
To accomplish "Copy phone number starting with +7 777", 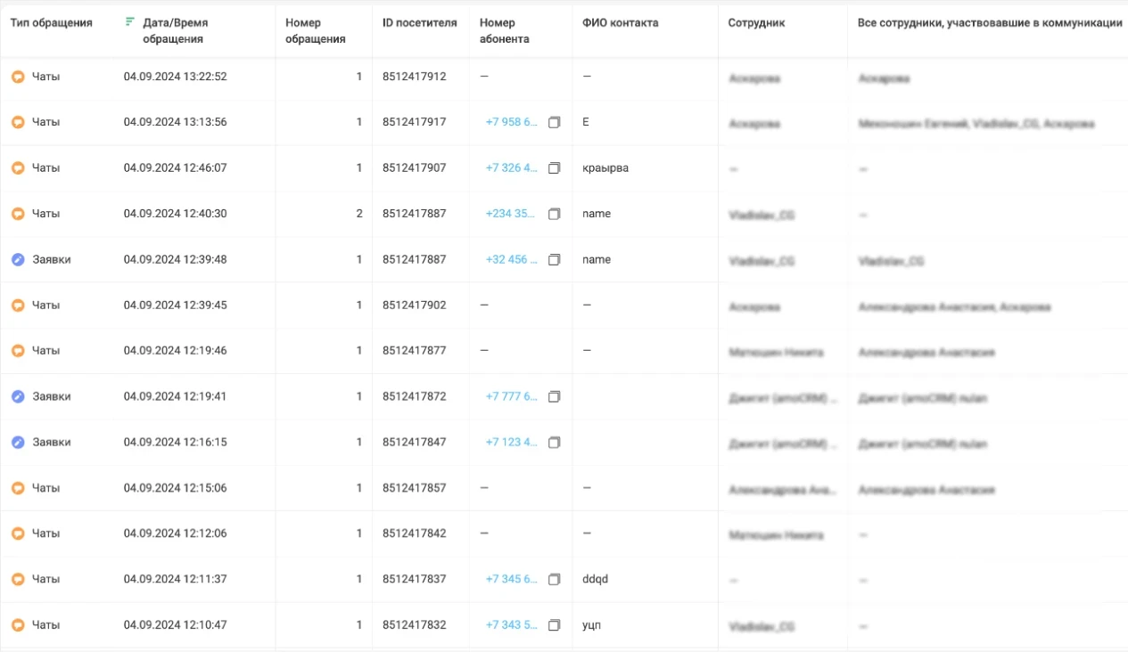I will tap(554, 396).
